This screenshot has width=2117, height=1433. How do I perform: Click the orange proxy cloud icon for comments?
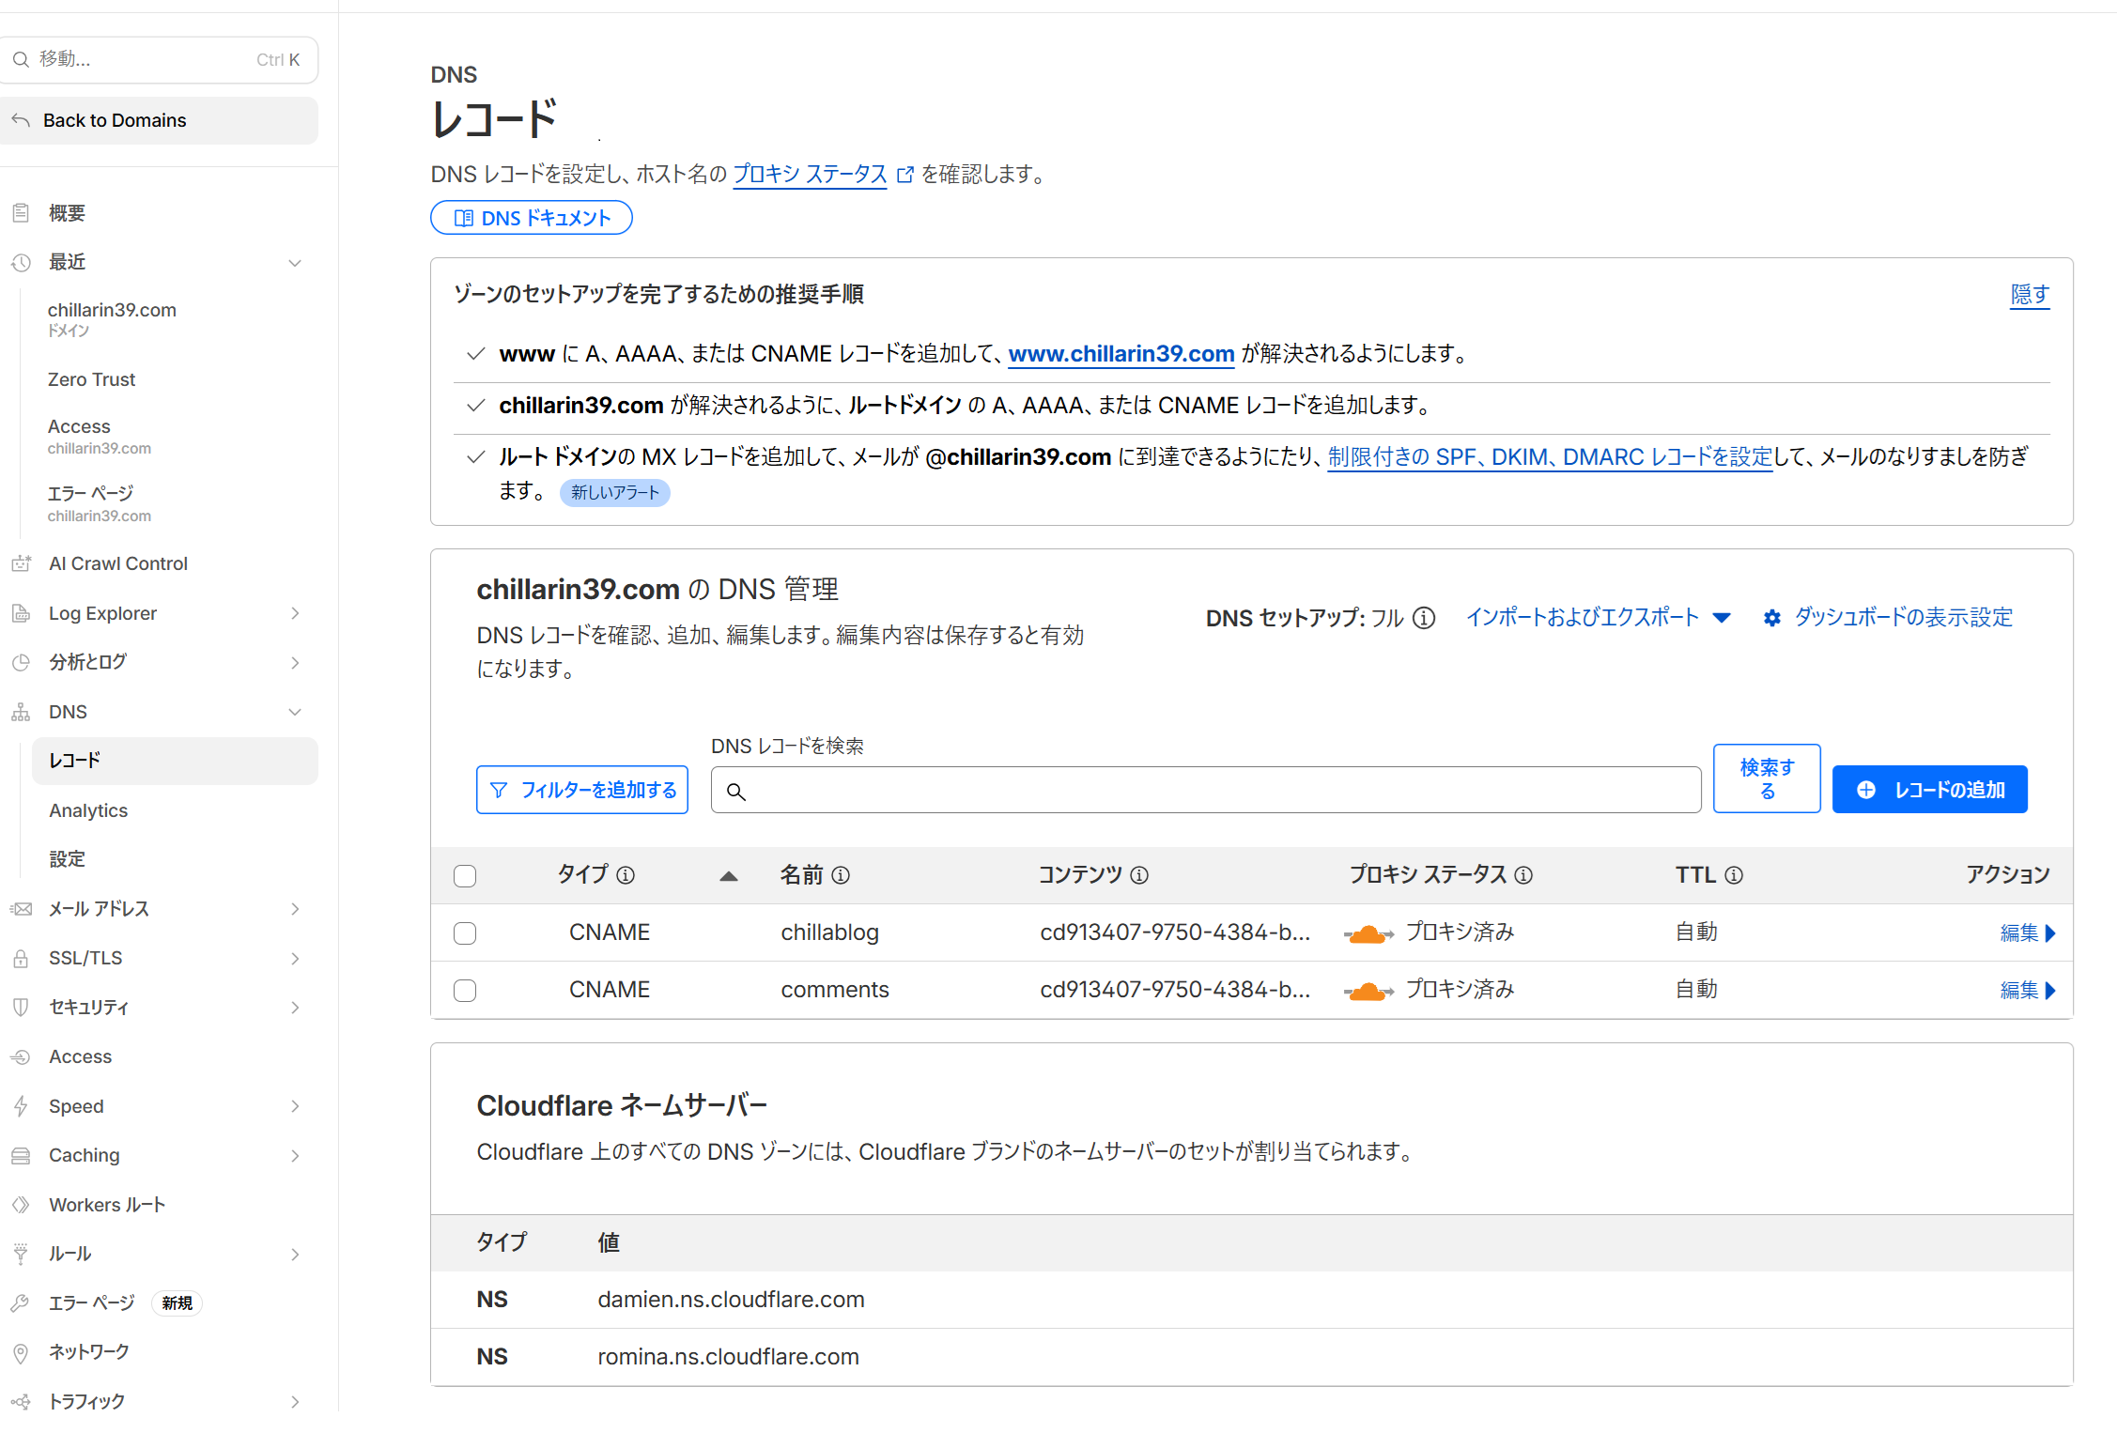tap(1368, 991)
